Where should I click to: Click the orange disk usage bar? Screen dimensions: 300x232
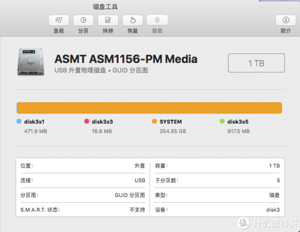coord(149,108)
